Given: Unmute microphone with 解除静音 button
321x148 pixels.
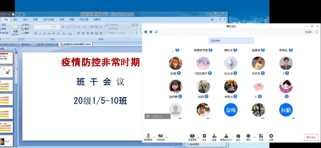Looking at the screenshot, I should coord(148,137).
